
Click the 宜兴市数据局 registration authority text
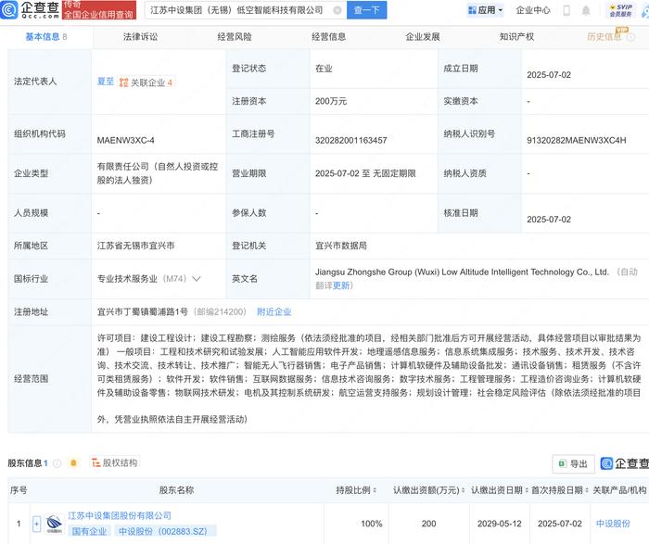click(341, 246)
